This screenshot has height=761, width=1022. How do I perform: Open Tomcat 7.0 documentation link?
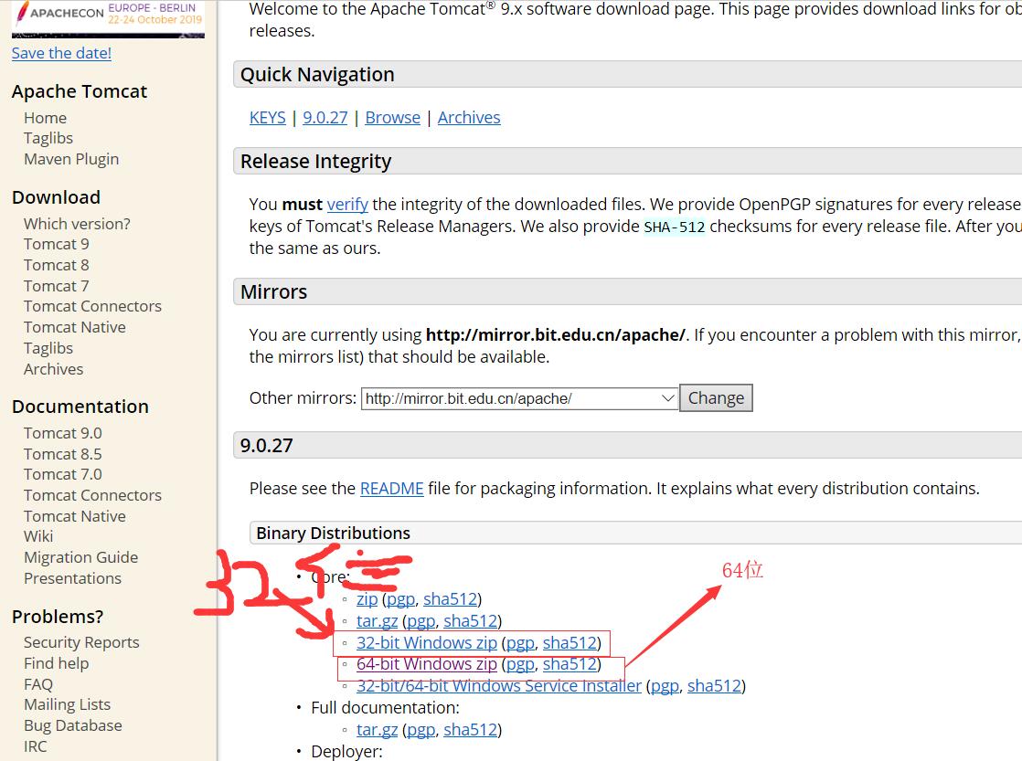pyautogui.click(x=63, y=474)
